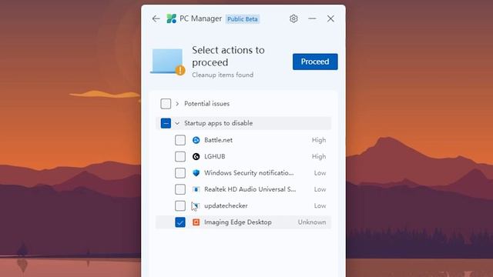Click the LGHUB app icon

pyautogui.click(x=196, y=156)
